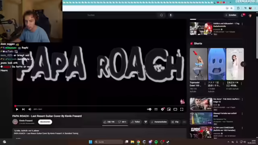
Task: Open options for the 37.600 Aufrufe short
Action: pyautogui.click(x=241, y=84)
